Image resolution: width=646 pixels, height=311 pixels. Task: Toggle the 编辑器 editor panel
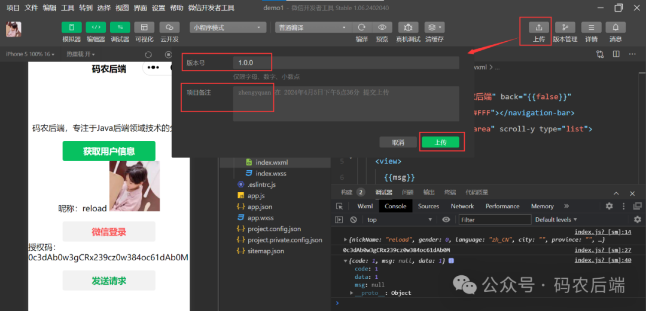pyautogui.click(x=96, y=27)
